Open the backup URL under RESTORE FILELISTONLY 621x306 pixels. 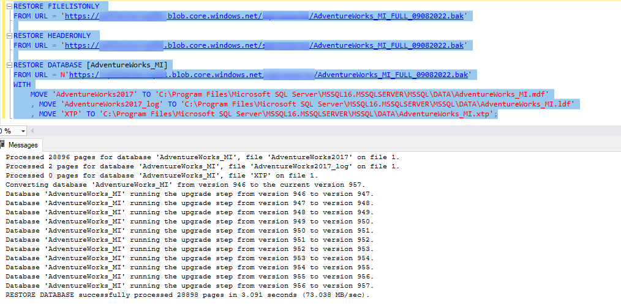coord(265,16)
